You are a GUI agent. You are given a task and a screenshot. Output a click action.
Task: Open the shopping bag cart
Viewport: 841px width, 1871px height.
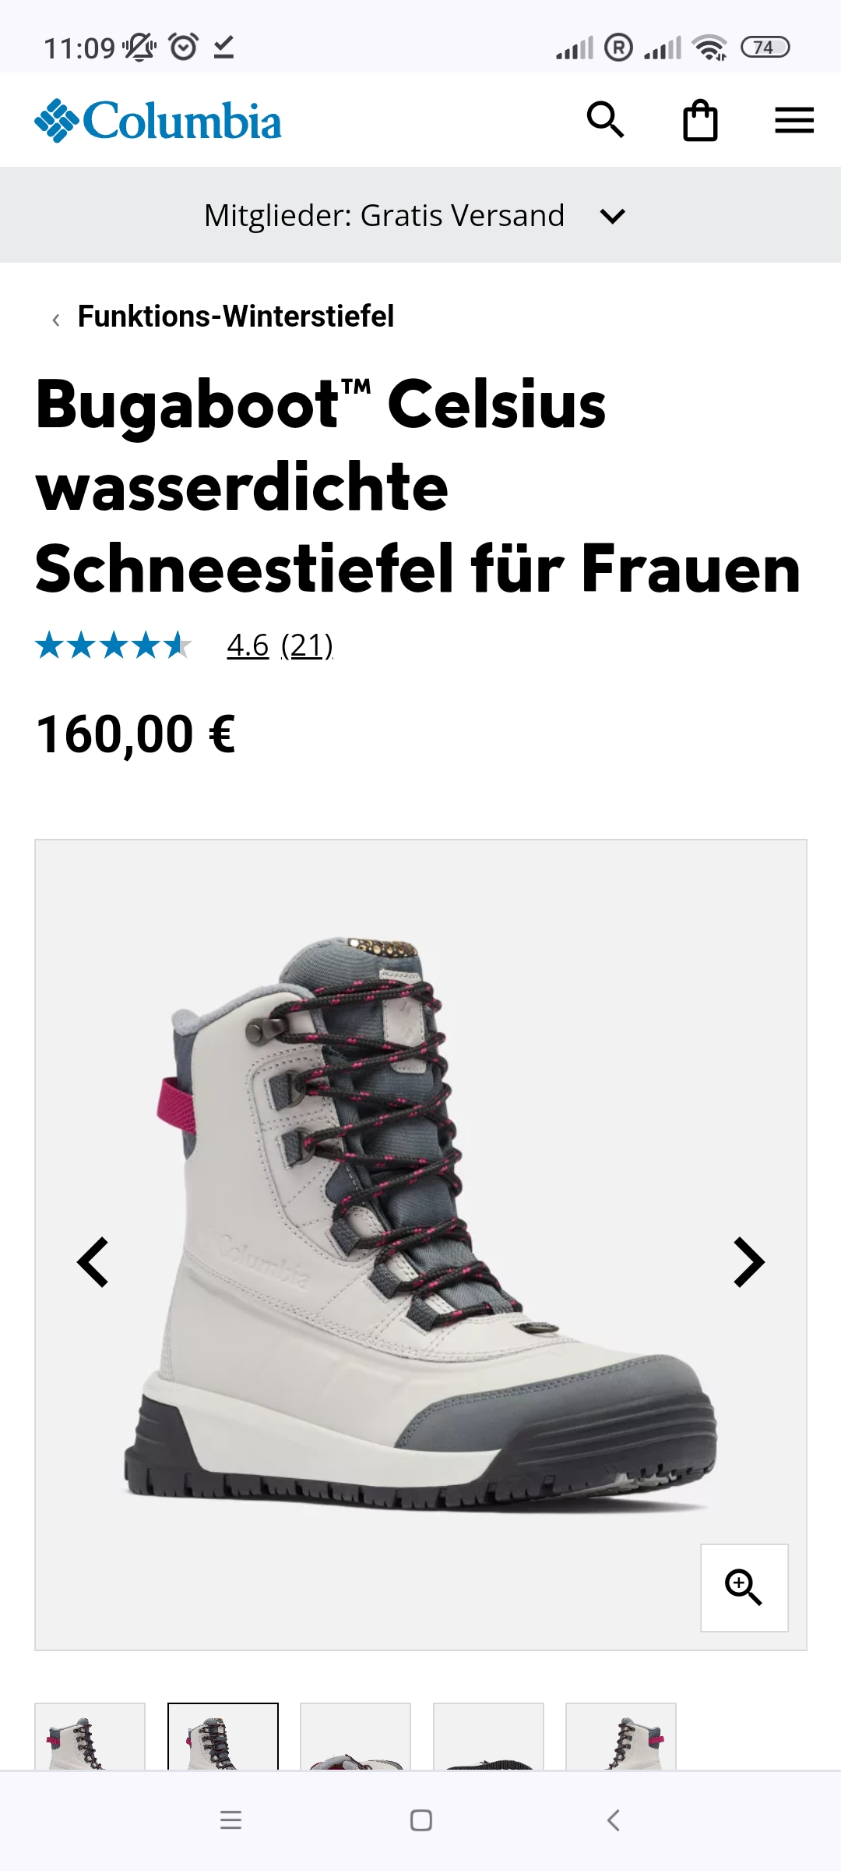(x=700, y=120)
